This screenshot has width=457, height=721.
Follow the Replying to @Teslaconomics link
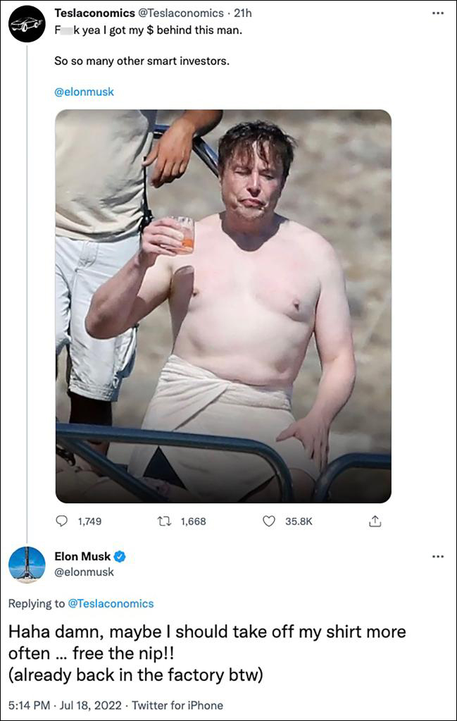110,603
